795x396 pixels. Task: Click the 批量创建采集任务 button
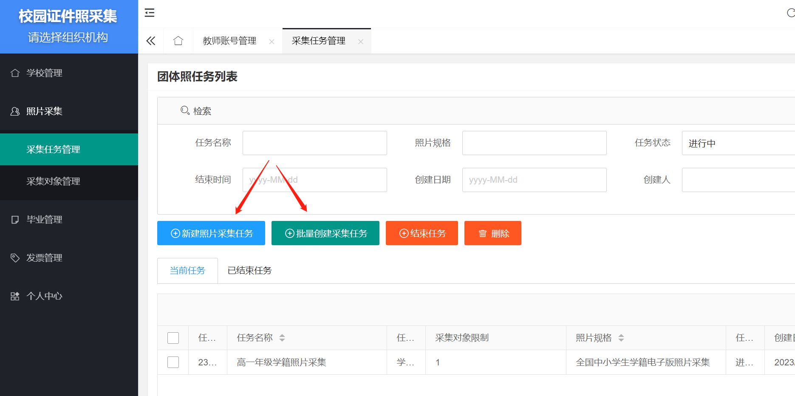[325, 233]
